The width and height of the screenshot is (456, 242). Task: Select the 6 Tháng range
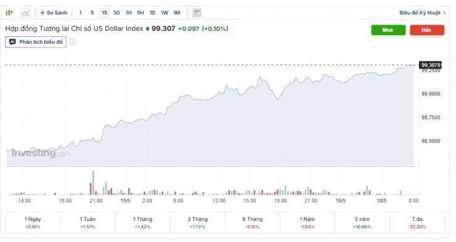tap(253, 222)
